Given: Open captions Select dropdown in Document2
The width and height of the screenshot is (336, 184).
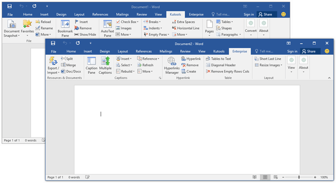Looking at the screenshot, I should coord(124,65).
